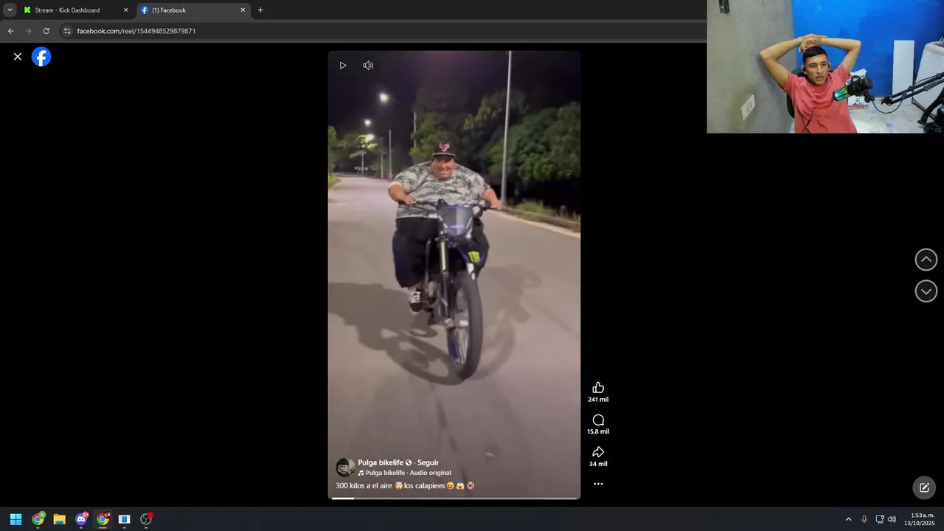Open the browser tab search dropdown

click(x=10, y=10)
